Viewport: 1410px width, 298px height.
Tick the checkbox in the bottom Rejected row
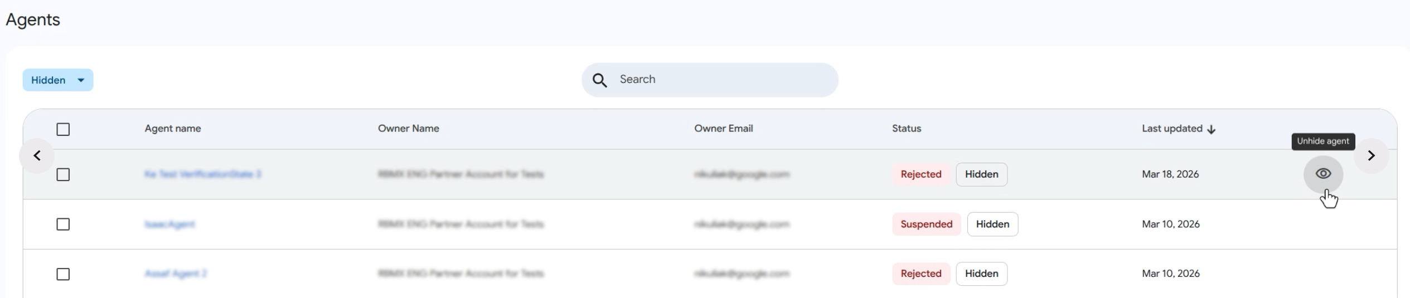63,275
